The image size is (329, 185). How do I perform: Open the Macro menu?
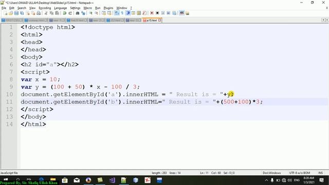pos(88,8)
